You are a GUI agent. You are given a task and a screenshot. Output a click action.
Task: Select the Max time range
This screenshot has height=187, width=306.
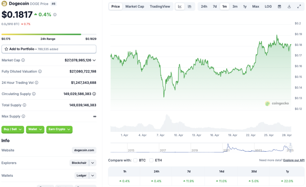pos(256,7)
